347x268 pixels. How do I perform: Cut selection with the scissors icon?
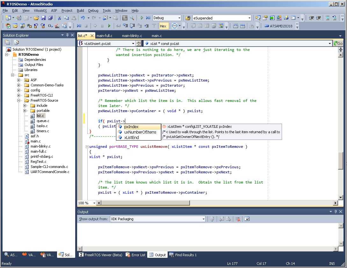(x=59, y=18)
